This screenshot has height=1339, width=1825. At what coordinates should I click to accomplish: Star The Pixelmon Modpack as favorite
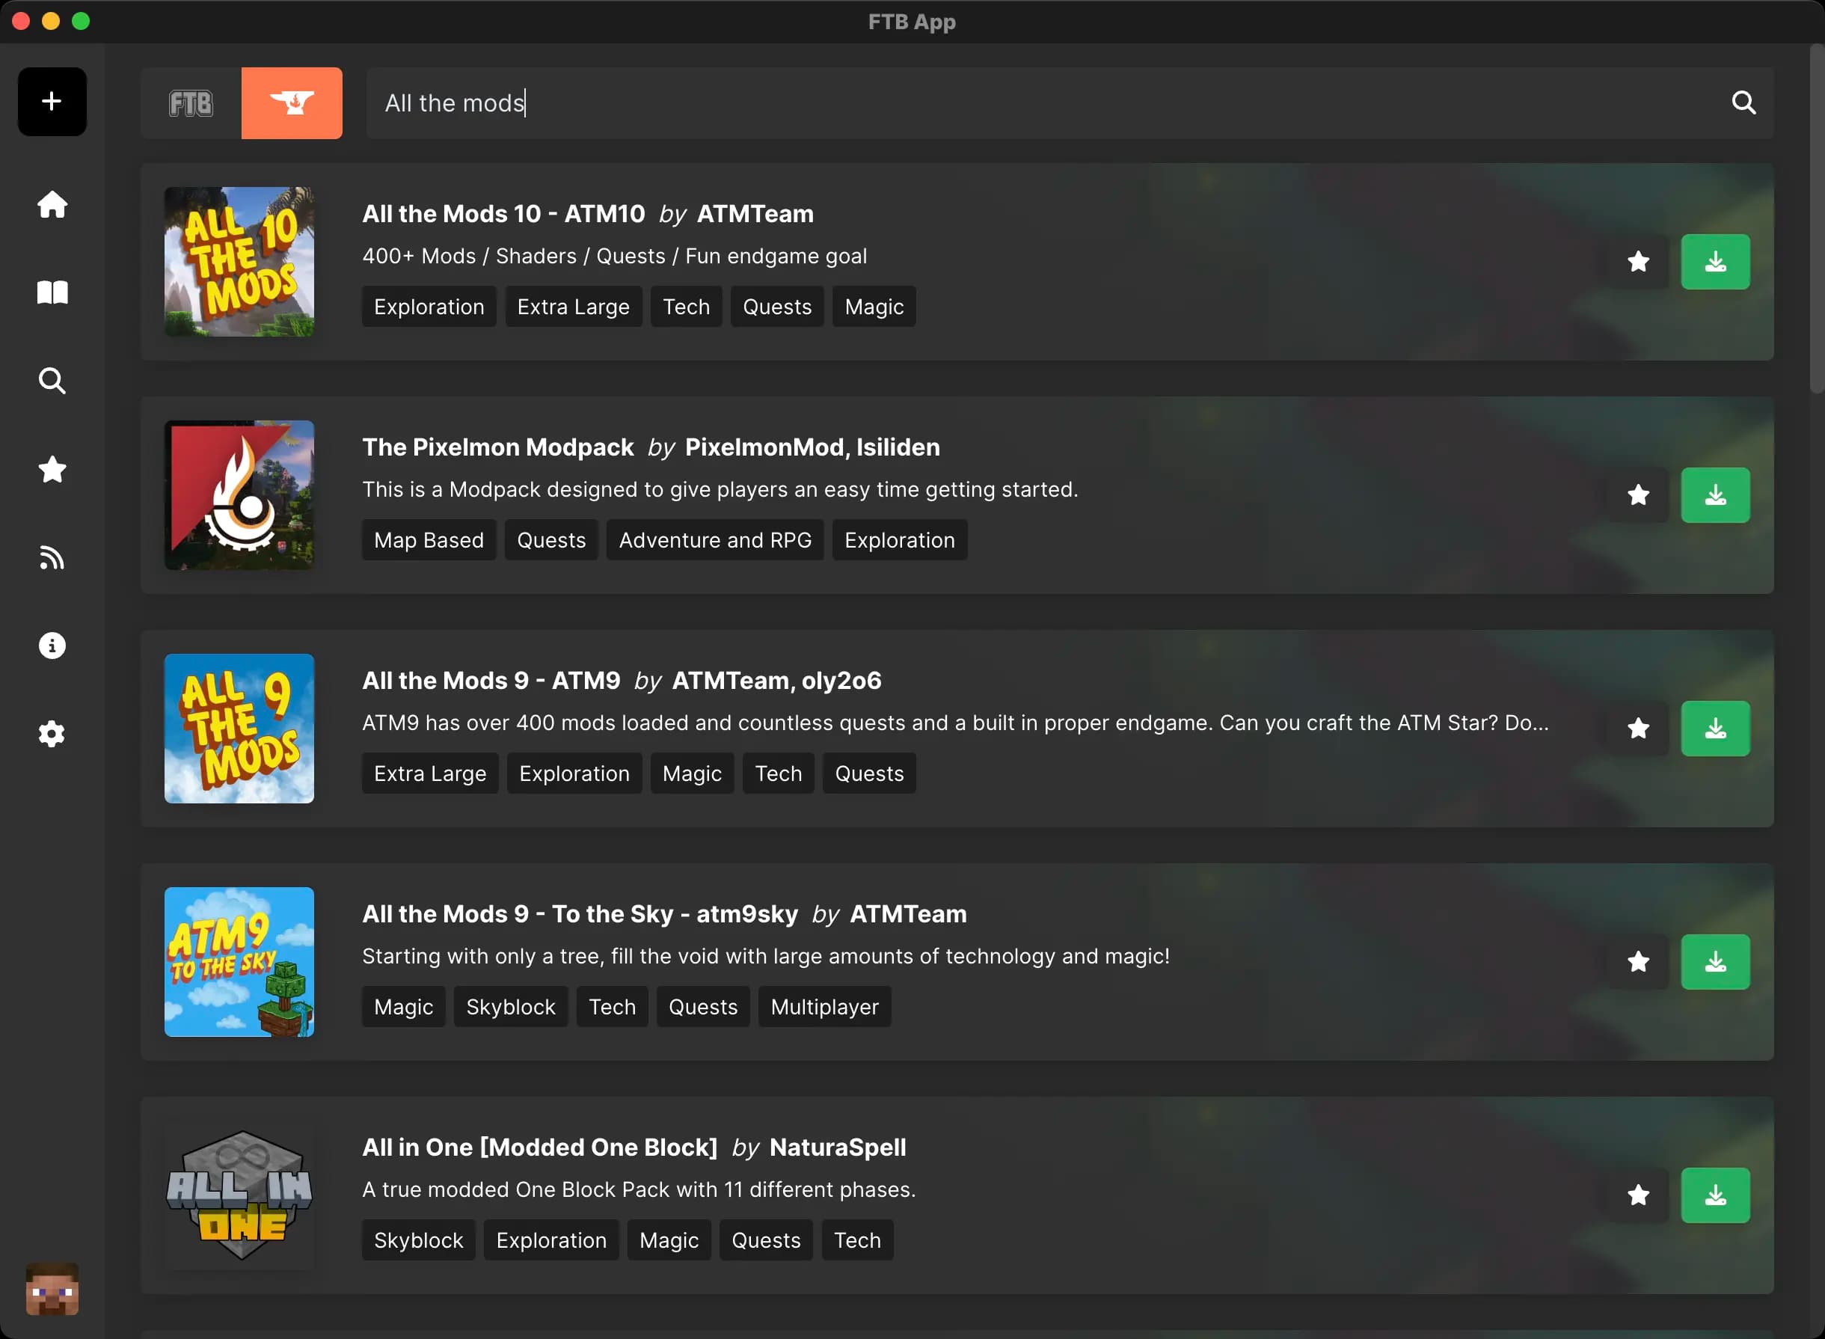click(1638, 495)
